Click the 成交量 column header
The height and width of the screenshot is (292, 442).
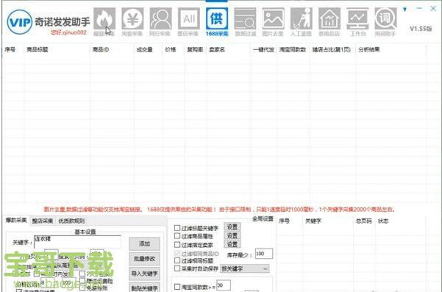point(145,49)
